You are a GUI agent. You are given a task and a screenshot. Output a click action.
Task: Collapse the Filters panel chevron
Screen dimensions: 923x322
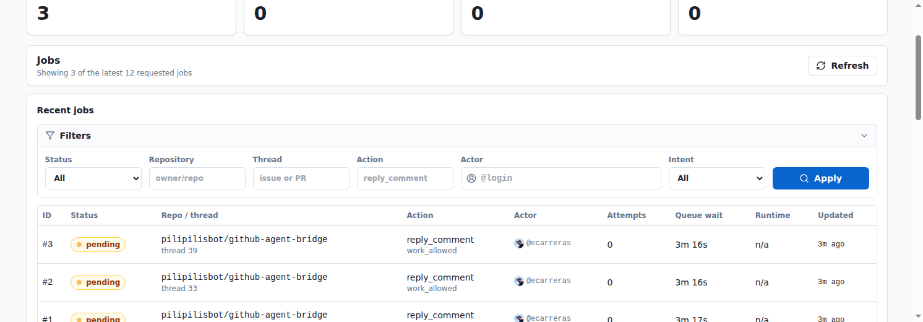pyautogui.click(x=864, y=136)
